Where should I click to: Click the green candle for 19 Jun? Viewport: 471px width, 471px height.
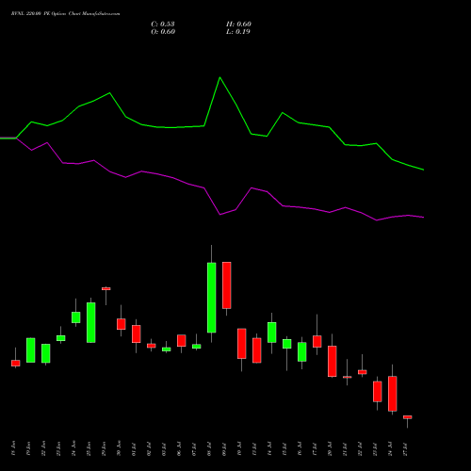[31, 350]
